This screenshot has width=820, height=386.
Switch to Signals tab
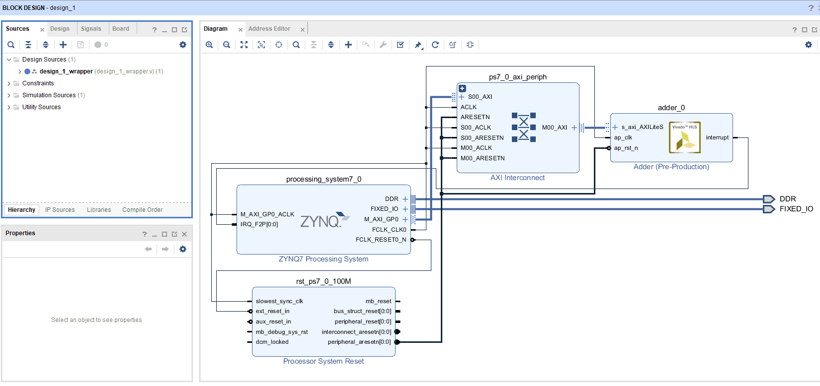coord(91,29)
